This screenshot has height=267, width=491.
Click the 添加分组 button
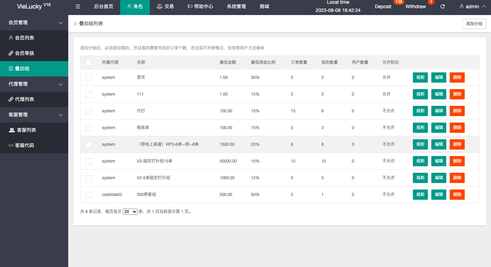click(x=474, y=24)
